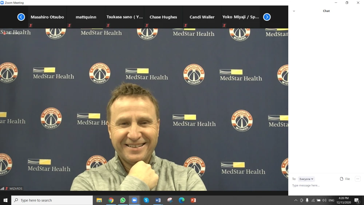This screenshot has width=364, height=205.
Task: Open Microsoft Edge from taskbar
Action: click(182, 200)
